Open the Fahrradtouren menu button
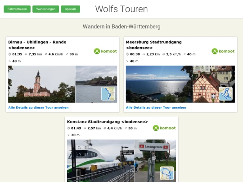Viewport: 243px width, 182px height. (x=17, y=9)
